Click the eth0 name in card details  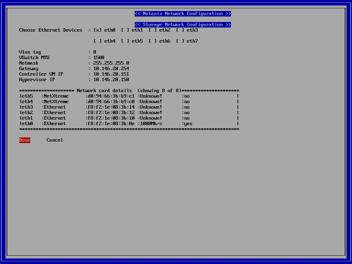(x=27, y=123)
